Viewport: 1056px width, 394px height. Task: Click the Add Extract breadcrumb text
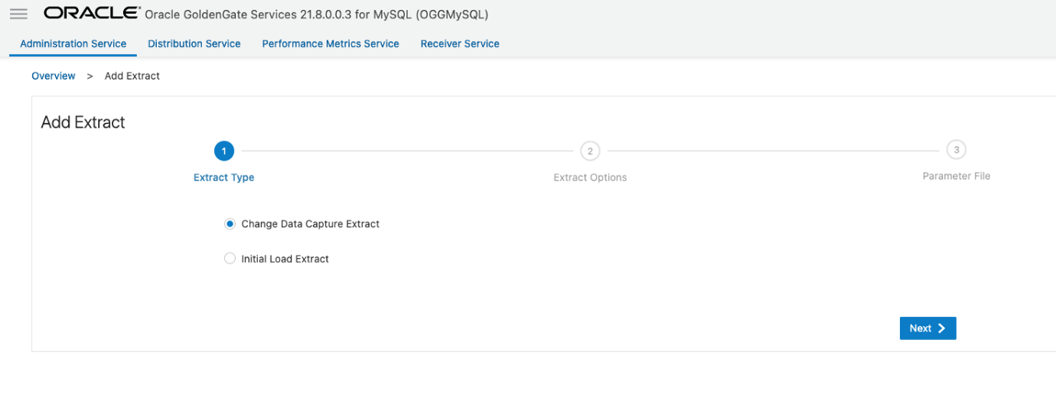coord(132,76)
